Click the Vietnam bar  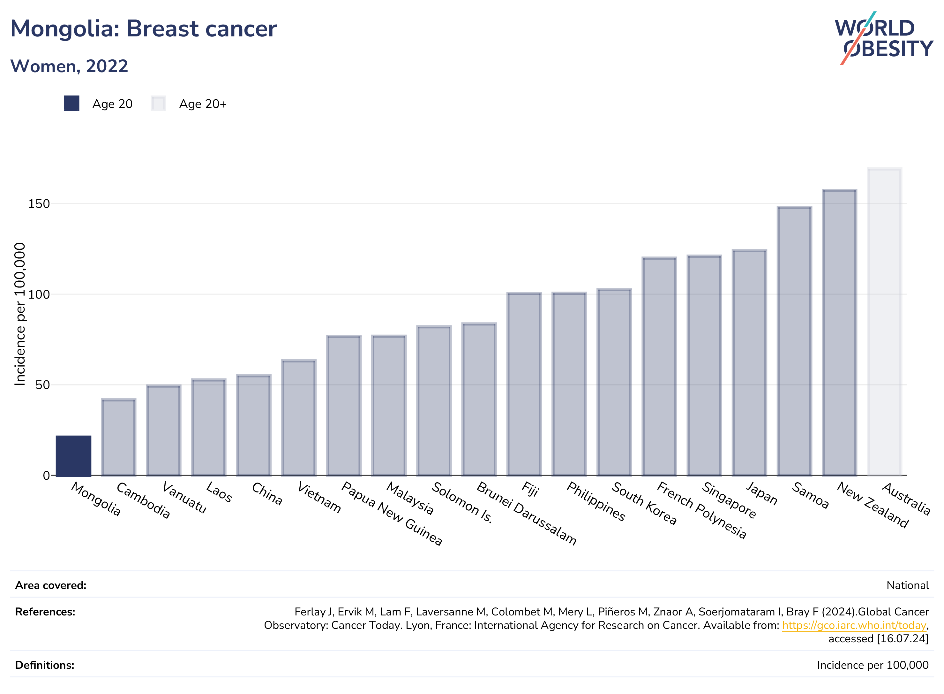[x=298, y=418]
